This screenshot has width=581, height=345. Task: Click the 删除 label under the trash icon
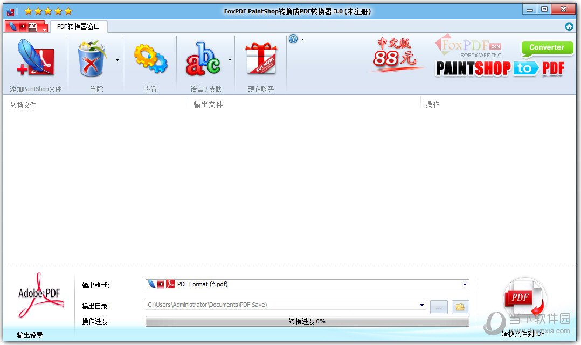pyautogui.click(x=96, y=89)
